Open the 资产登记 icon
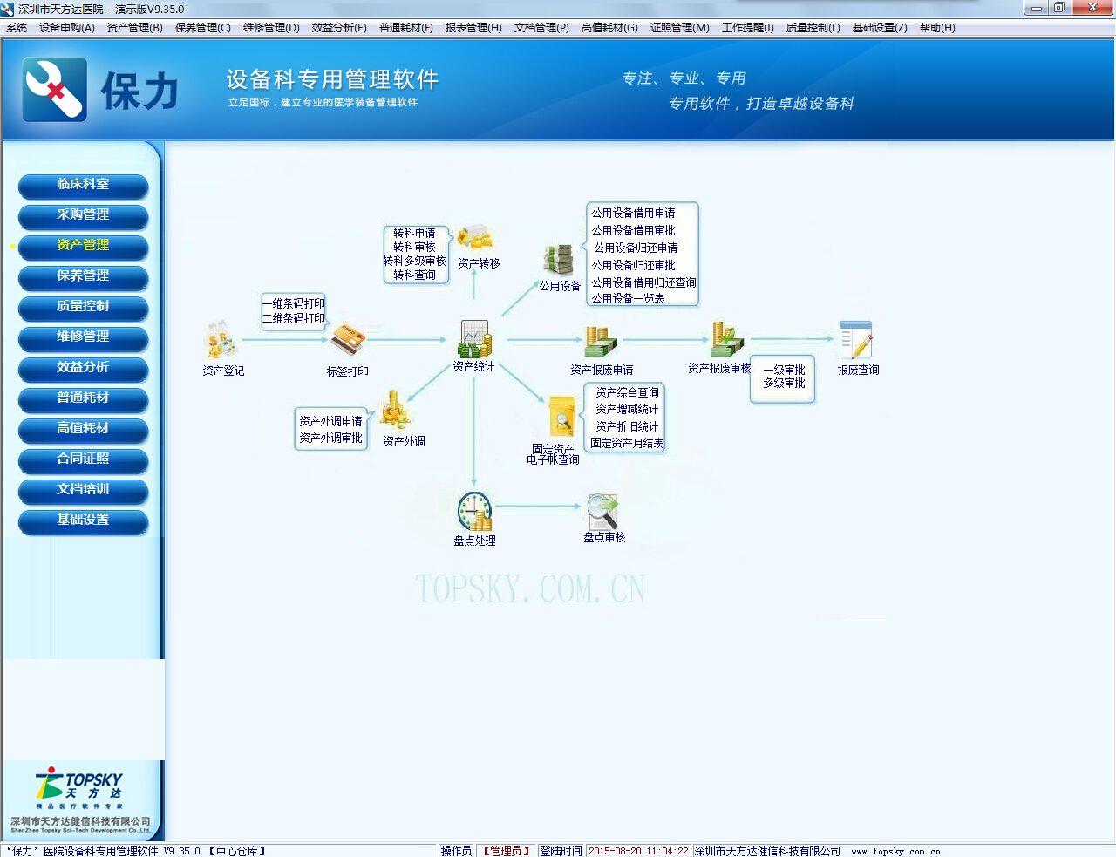 point(221,340)
